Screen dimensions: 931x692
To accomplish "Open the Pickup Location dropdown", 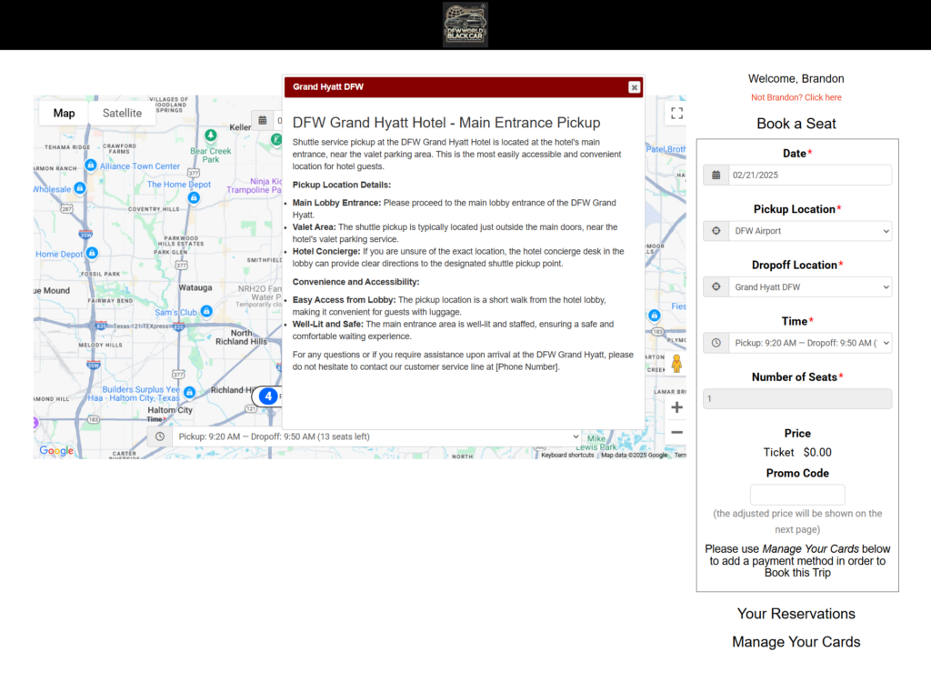I will coord(810,231).
